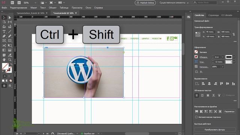Click the fx effects icon
The width and height of the screenshot is (240, 135).
201,72
